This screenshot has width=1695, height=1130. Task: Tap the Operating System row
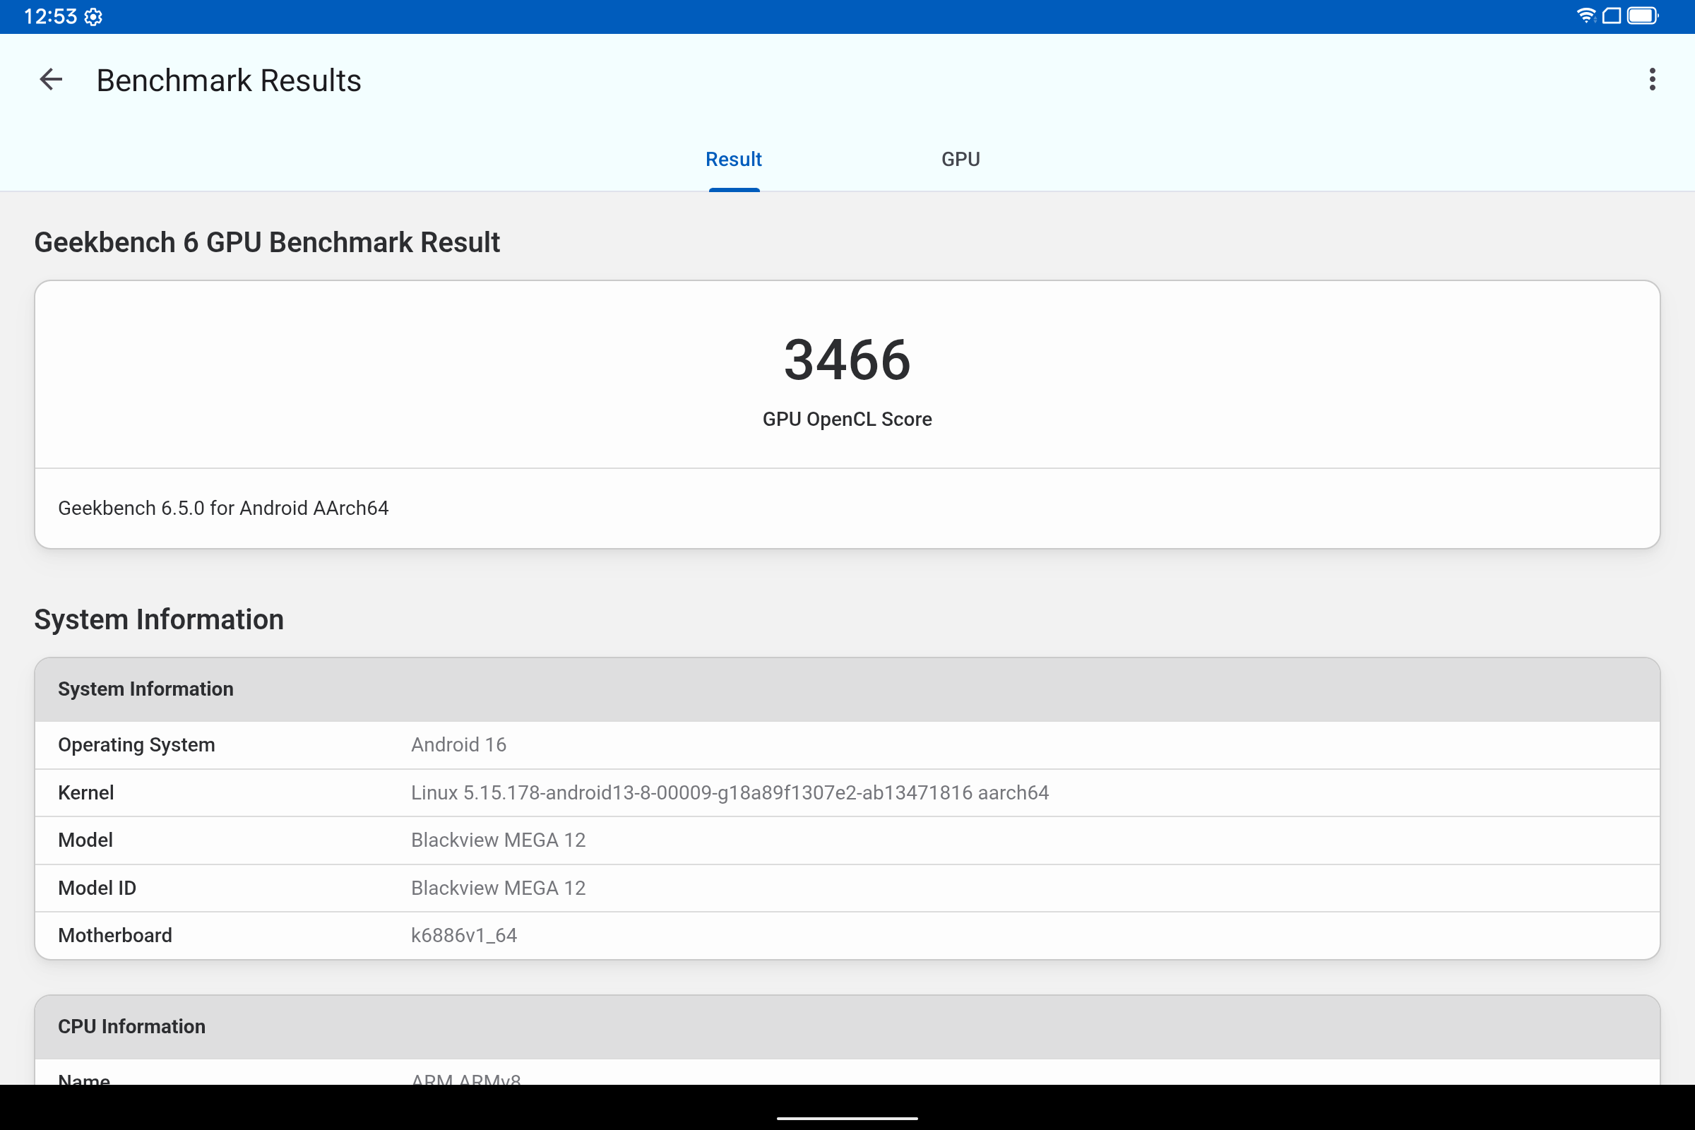pyautogui.click(x=847, y=744)
